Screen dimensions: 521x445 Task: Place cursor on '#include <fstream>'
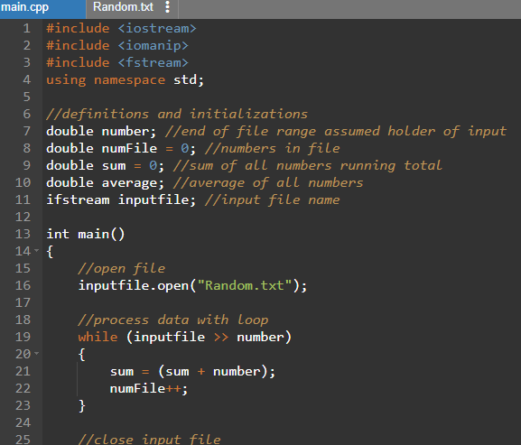[x=117, y=63]
